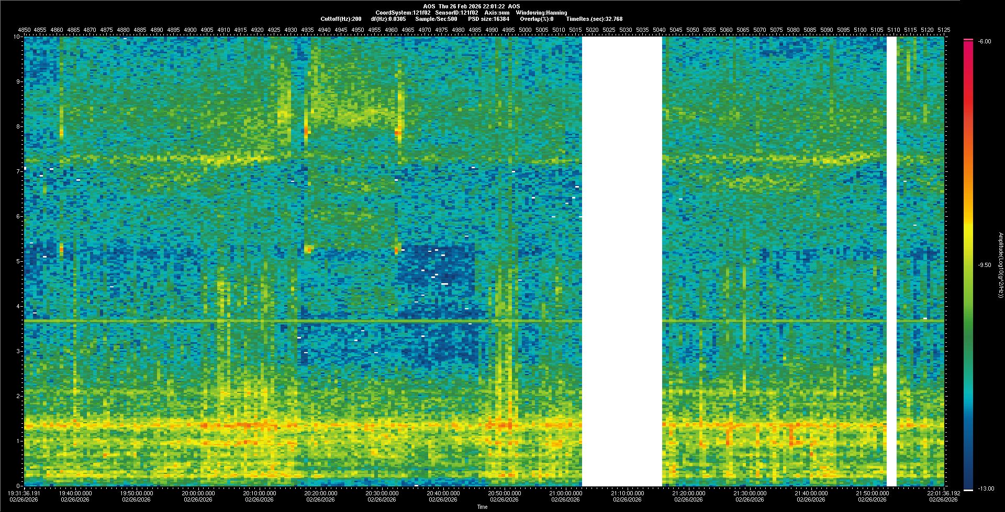Click the "4850" top axis tick label

(24, 30)
